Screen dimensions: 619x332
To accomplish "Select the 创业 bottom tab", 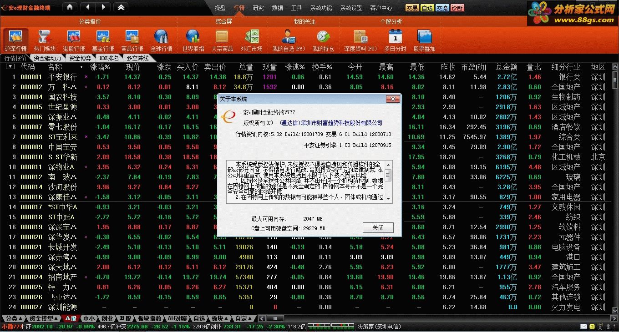I will (107, 318).
